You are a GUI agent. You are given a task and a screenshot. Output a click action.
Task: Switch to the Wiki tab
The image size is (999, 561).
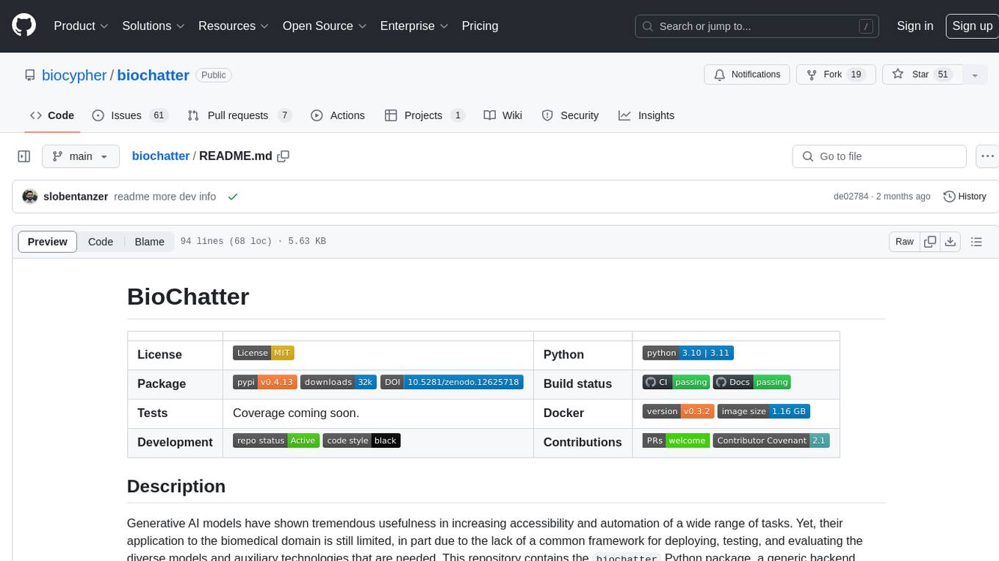(x=503, y=115)
